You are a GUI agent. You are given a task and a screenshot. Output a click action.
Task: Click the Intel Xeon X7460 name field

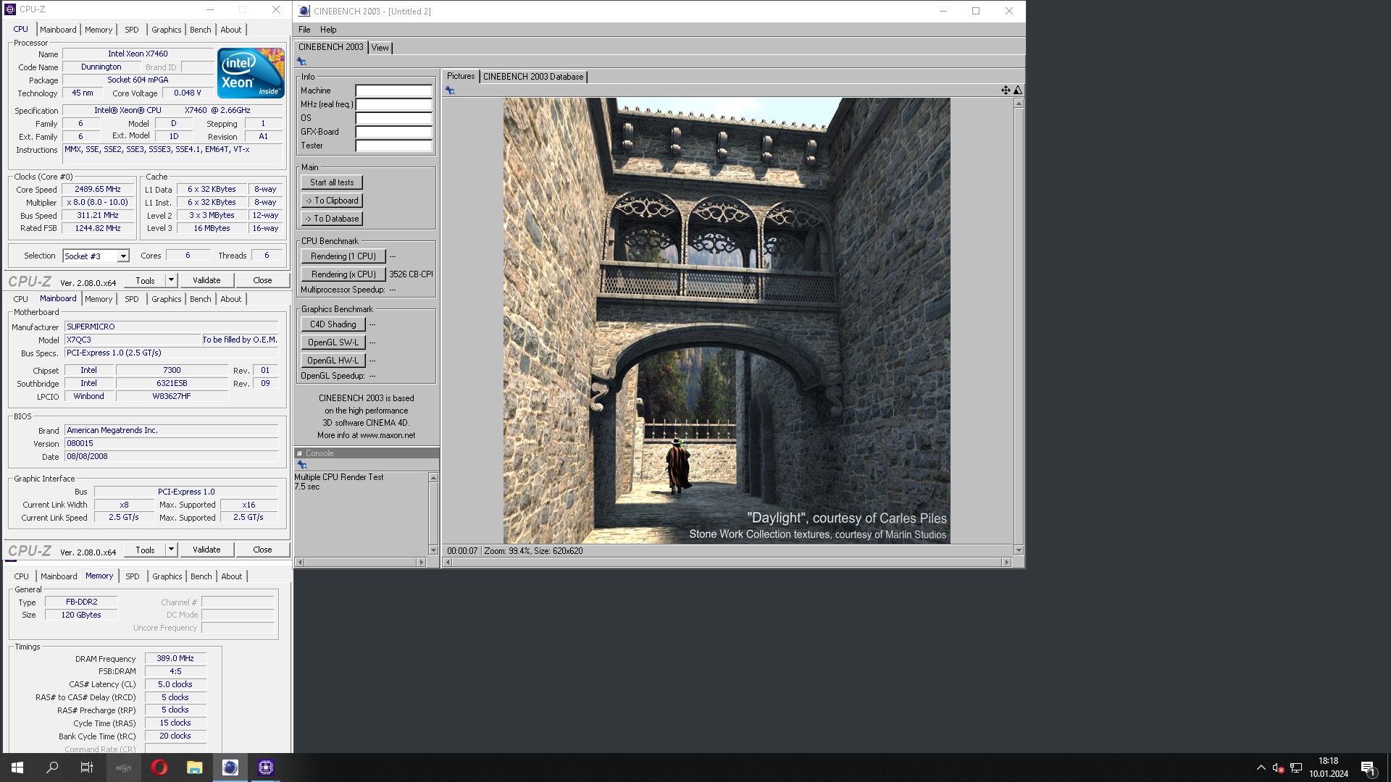tap(138, 54)
